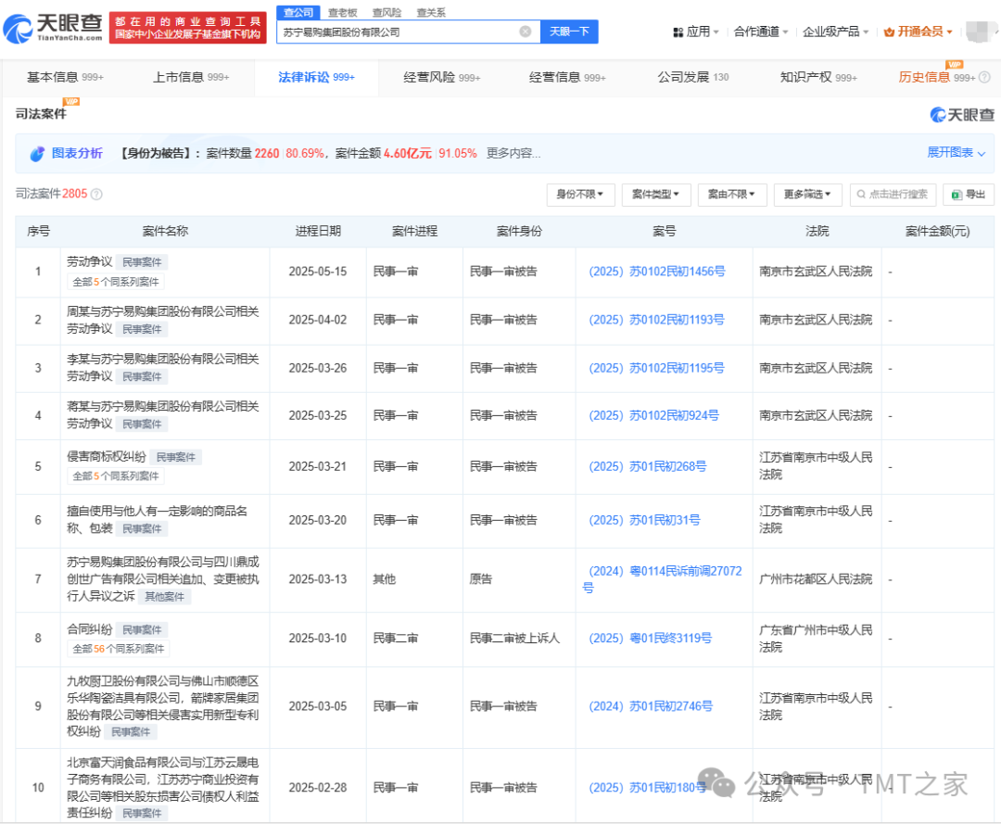Screen dimensions: 1001x824
Task: Open 全部5个同系列案件 under 侵害商标权纠纷
Action: point(116,476)
